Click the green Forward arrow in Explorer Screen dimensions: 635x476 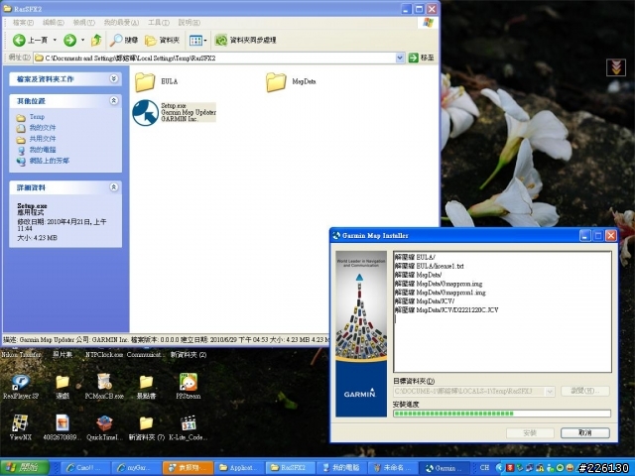click(69, 40)
